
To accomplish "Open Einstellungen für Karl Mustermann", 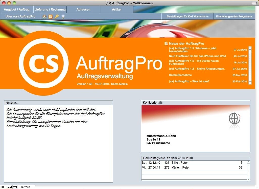I will point(187,16).
